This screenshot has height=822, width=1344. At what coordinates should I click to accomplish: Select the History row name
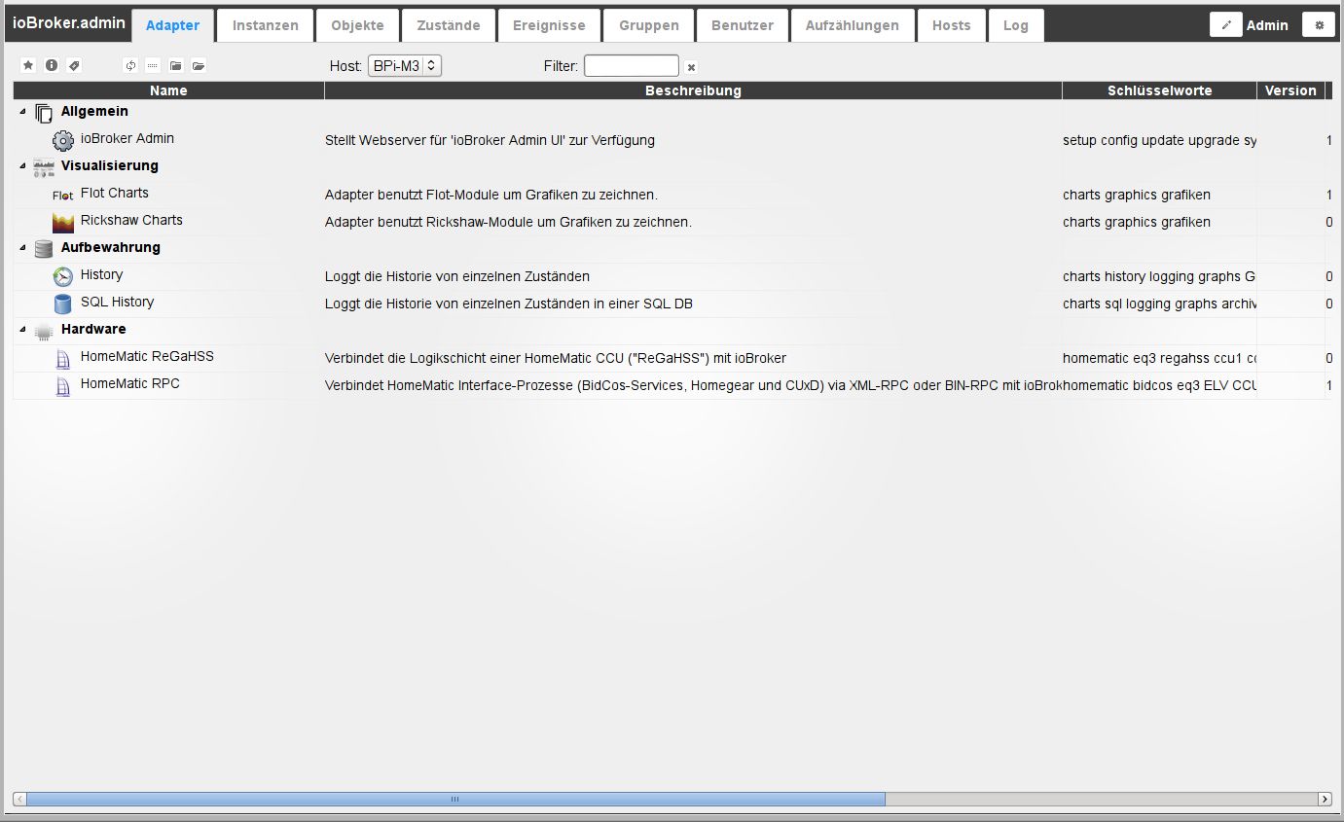click(x=101, y=275)
